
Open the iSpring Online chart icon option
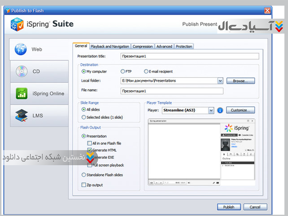coord(21,94)
